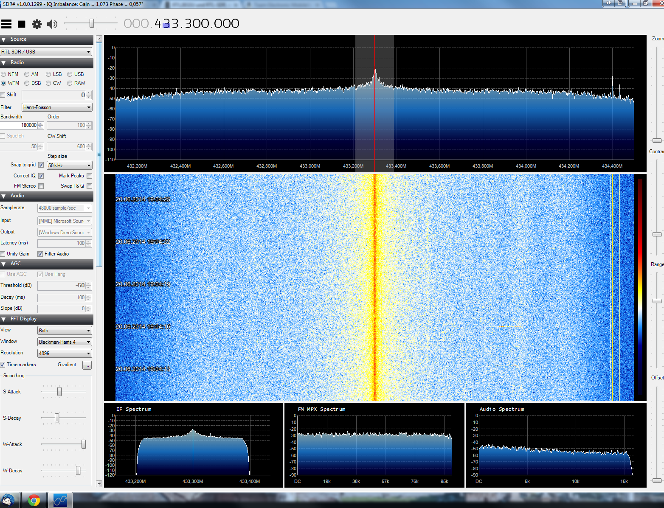Select CW demodulation mode
The image size is (664, 508).
(48, 83)
